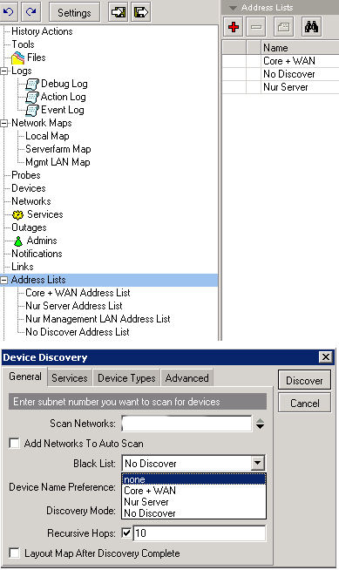
Task: Click the import icon next to Settings
Action: coord(119,12)
